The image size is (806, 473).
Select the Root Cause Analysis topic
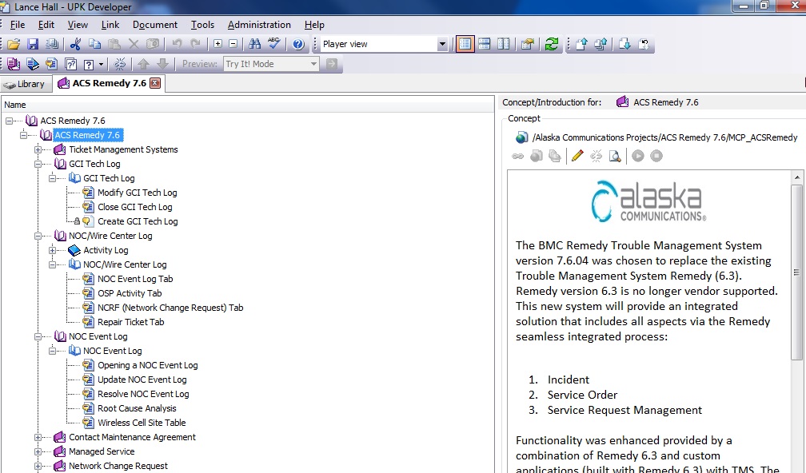(x=137, y=408)
